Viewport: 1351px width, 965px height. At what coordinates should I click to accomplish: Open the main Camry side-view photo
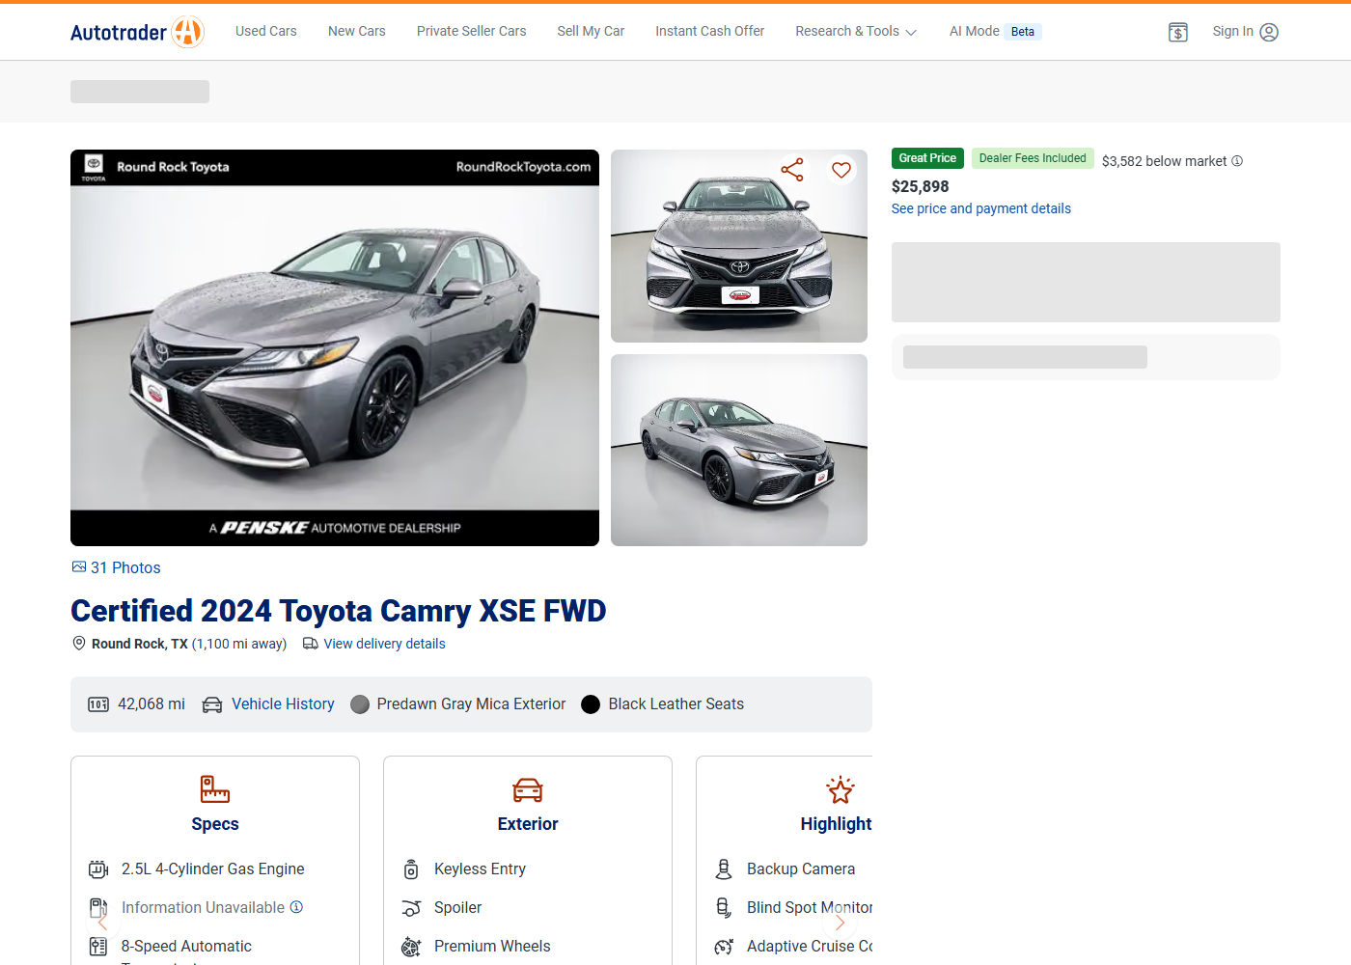click(x=335, y=347)
